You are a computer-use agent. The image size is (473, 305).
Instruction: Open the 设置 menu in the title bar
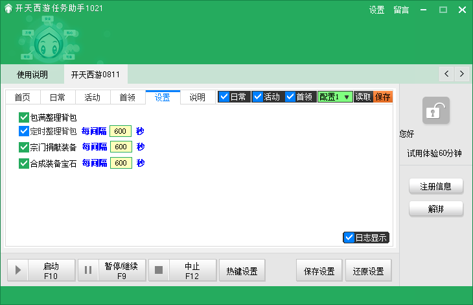click(376, 10)
